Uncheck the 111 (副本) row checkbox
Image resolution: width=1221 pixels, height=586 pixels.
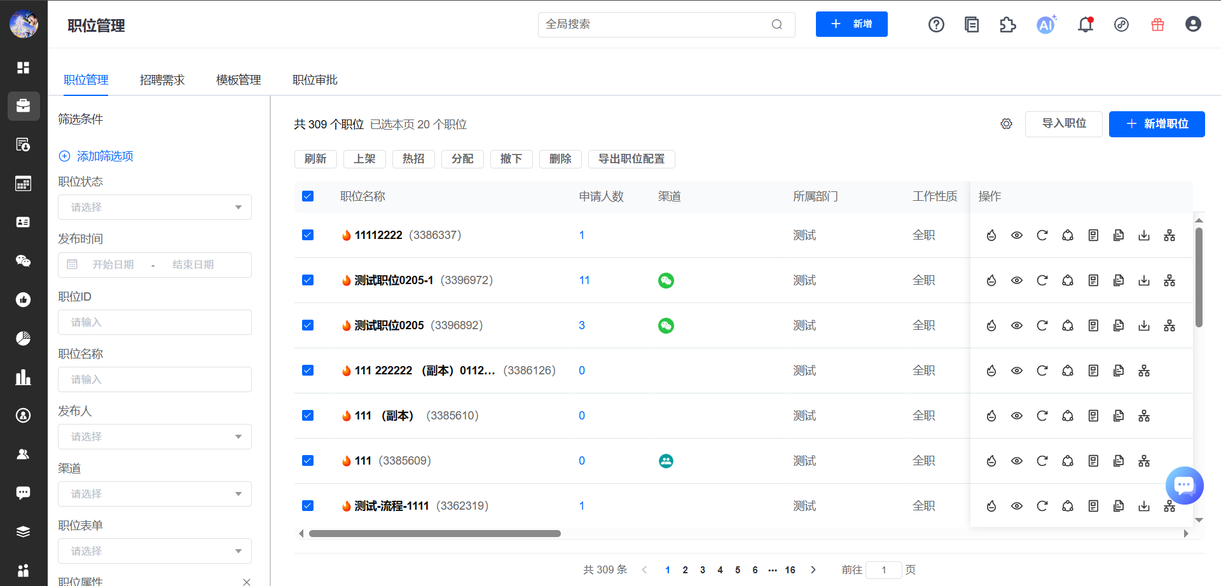coord(308,416)
